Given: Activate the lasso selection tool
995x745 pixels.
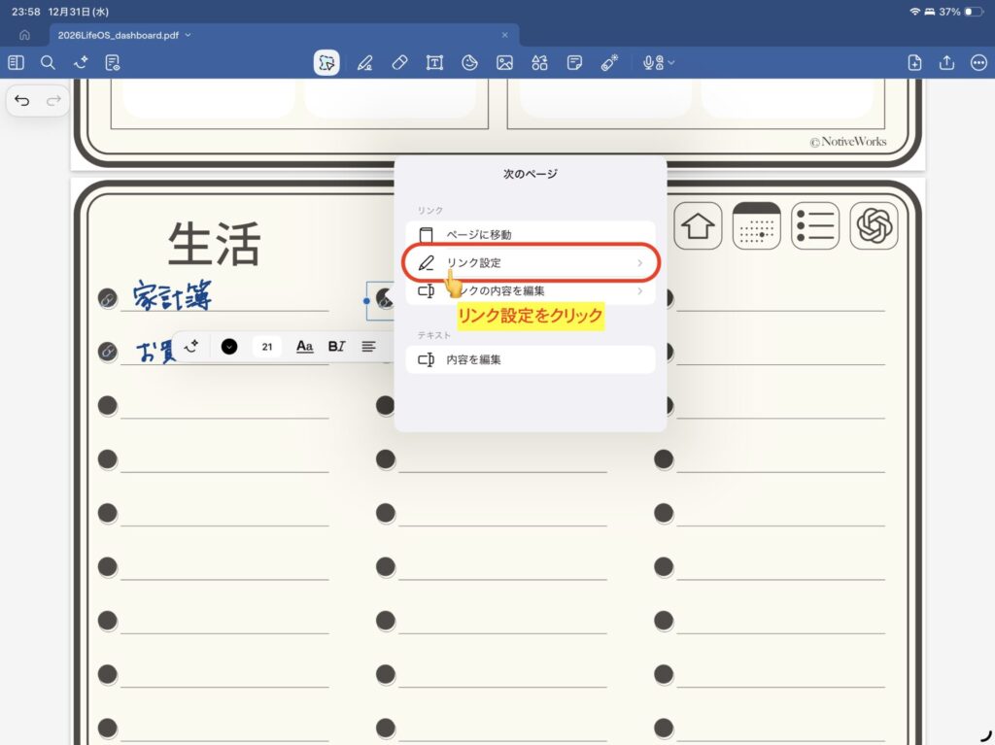Looking at the screenshot, I should (x=326, y=63).
